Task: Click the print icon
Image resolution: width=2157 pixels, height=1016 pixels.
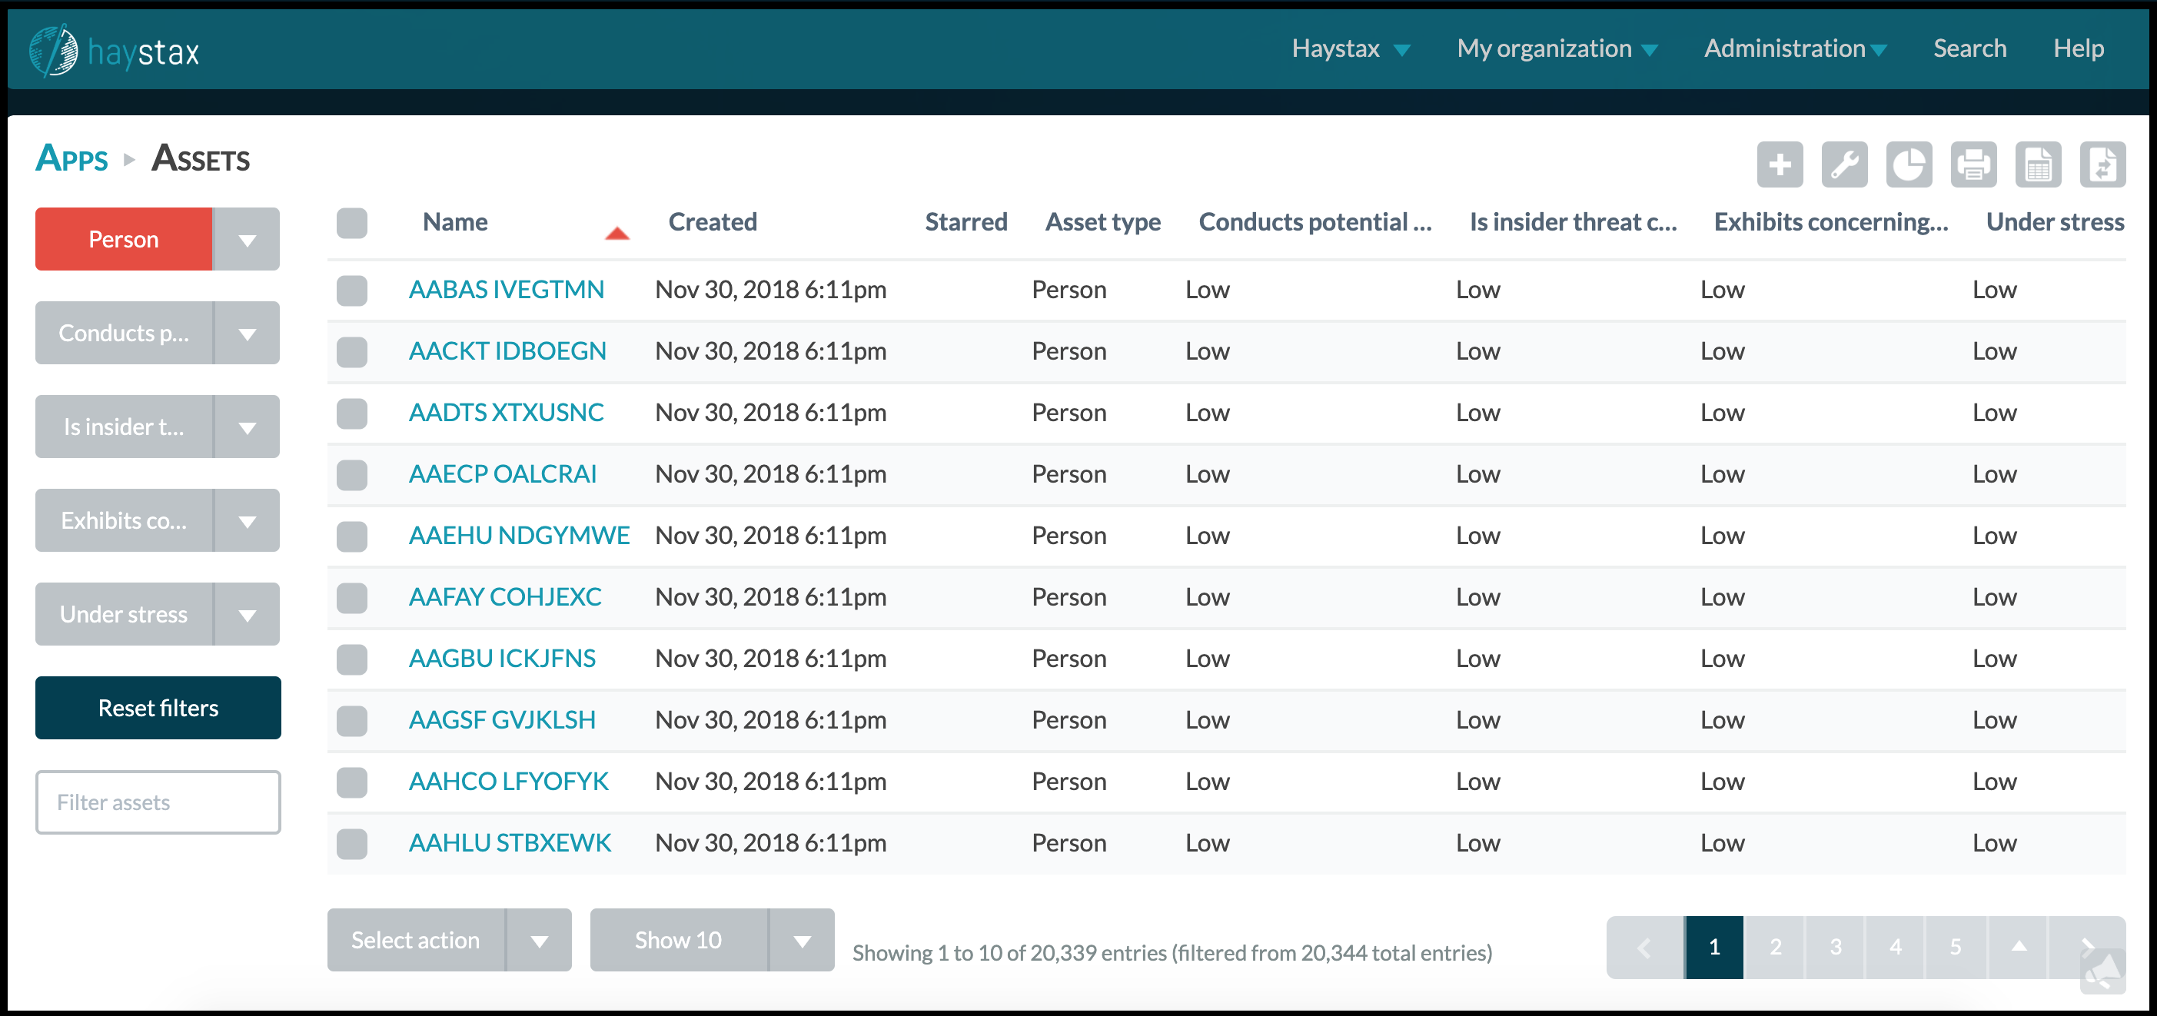Action: [1973, 164]
